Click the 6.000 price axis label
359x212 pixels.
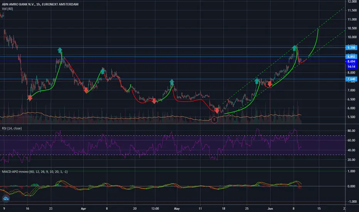pyautogui.click(x=352, y=108)
